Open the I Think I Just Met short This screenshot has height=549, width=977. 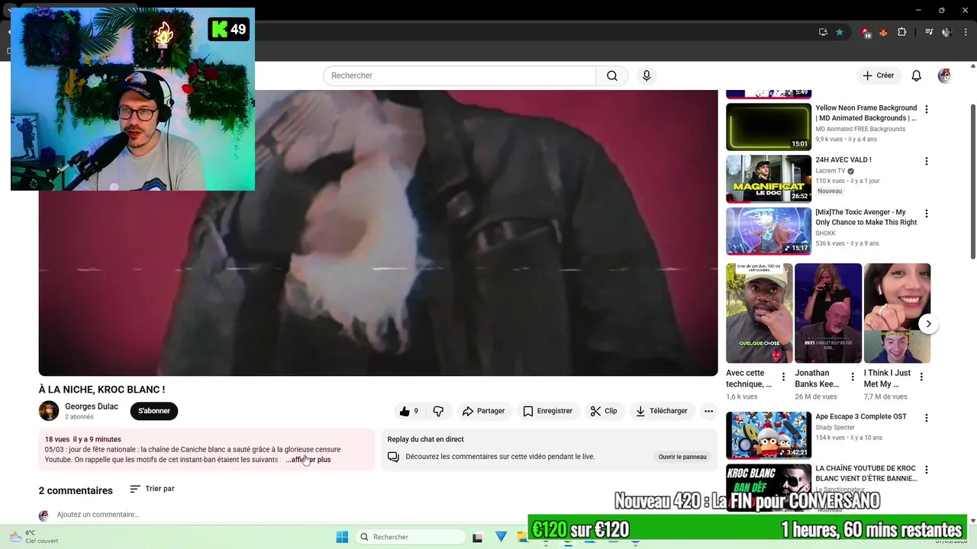pyautogui.click(x=897, y=313)
